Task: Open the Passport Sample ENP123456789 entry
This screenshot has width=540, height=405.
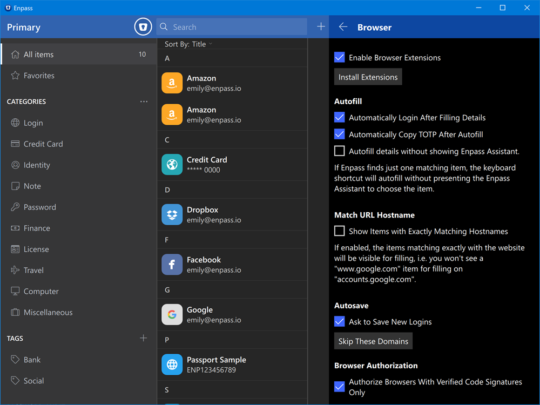Action: coord(232,364)
